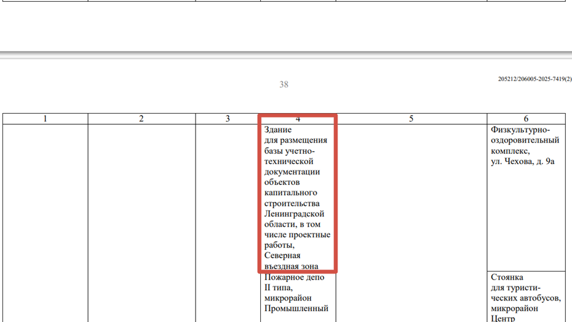Click "Пожарное депо" text
This screenshot has height=322, width=572.
tap(294, 277)
